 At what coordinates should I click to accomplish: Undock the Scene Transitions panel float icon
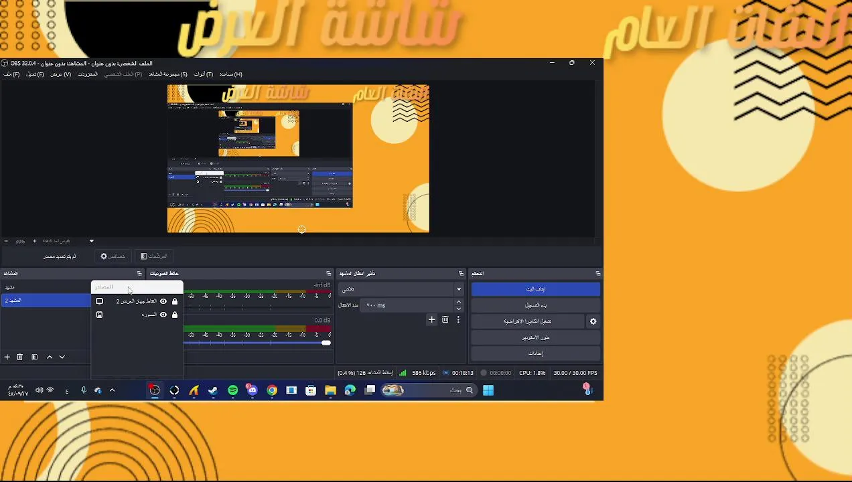click(x=461, y=273)
